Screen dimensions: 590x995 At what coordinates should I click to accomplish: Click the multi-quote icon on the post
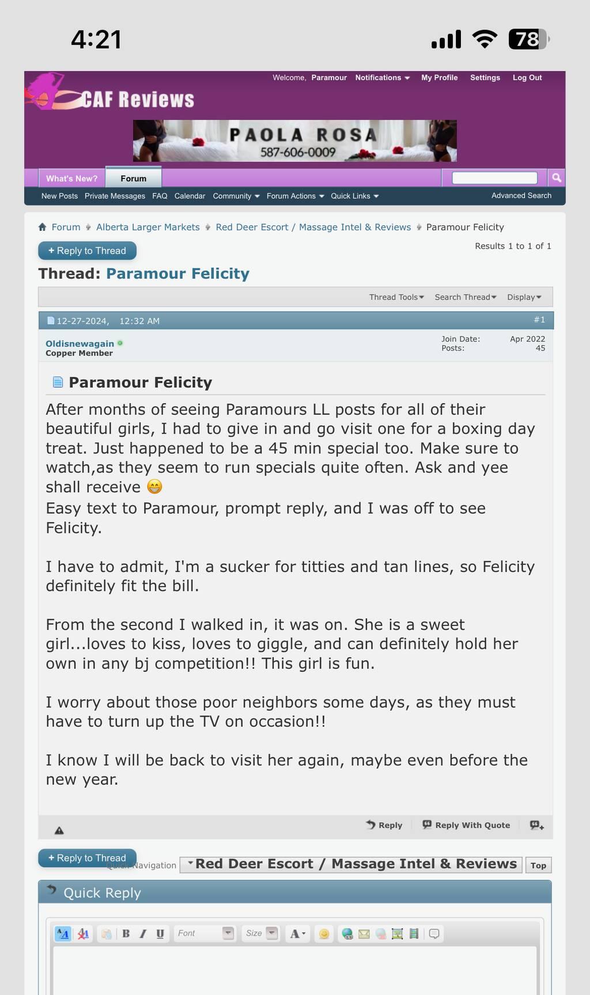536,825
